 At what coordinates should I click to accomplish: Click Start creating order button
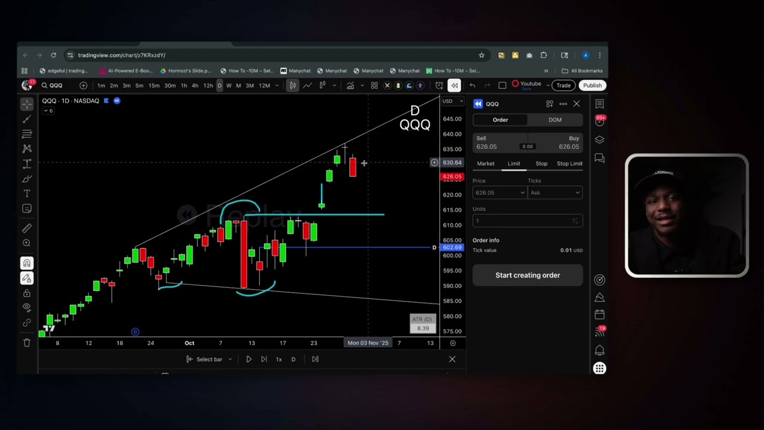pos(528,275)
